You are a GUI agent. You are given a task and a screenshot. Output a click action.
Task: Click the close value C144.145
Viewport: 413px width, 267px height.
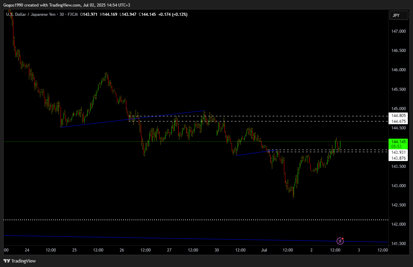[x=147, y=14]
